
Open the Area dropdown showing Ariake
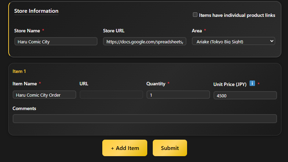click(233, 41)
